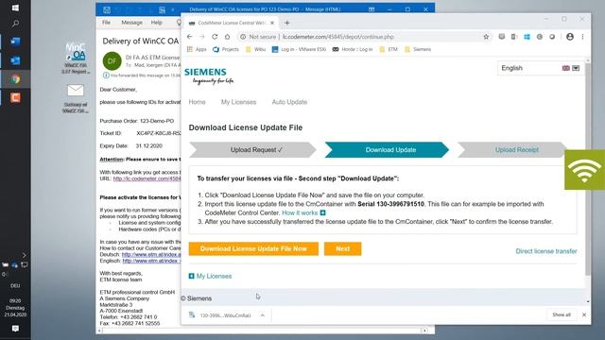Go to the browser home page icon

click(x=227, y=37)
